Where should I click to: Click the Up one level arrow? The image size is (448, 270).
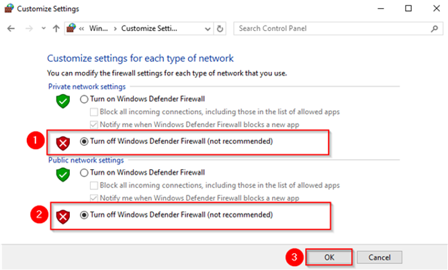[x=55, y=29]
